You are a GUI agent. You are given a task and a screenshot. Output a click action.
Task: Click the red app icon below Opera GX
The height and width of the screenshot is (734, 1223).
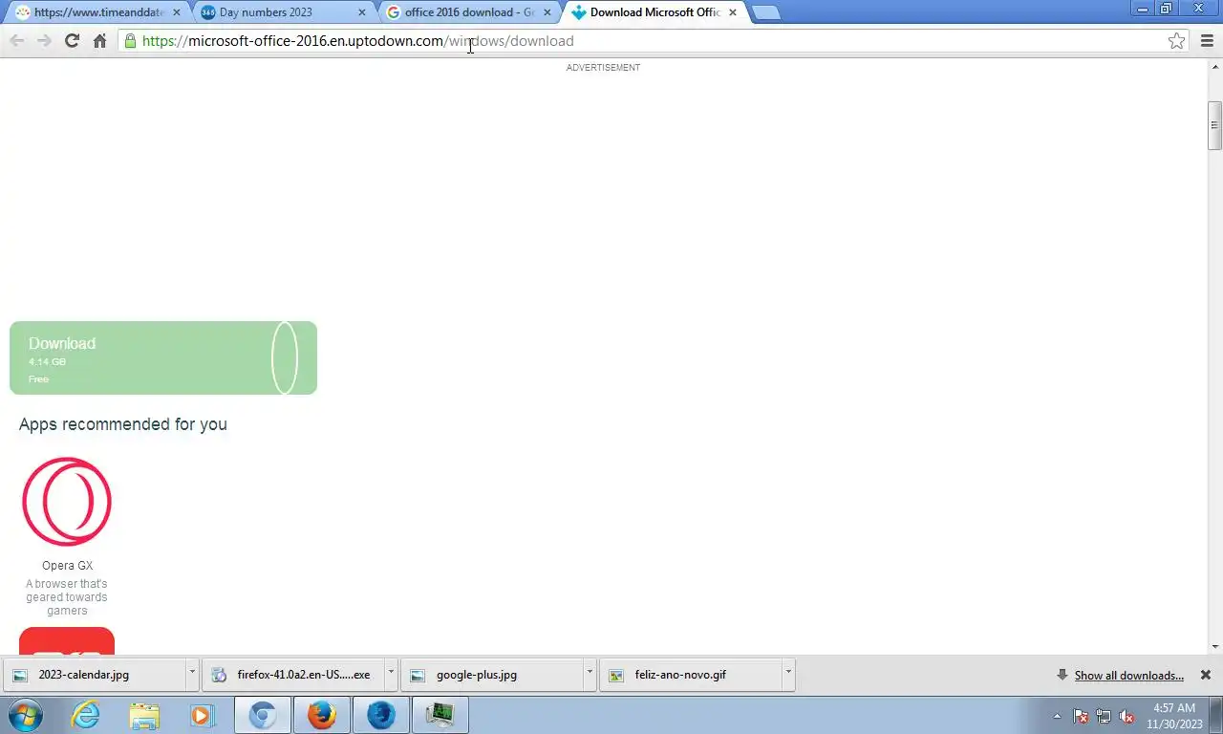click(x=67, y=640)
